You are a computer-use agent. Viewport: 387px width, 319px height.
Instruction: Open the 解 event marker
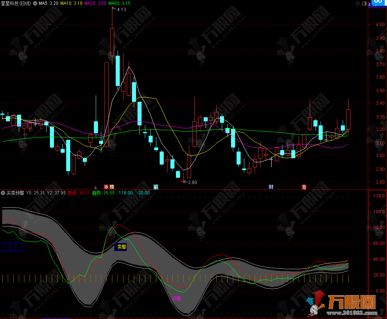tap(156, 187)
